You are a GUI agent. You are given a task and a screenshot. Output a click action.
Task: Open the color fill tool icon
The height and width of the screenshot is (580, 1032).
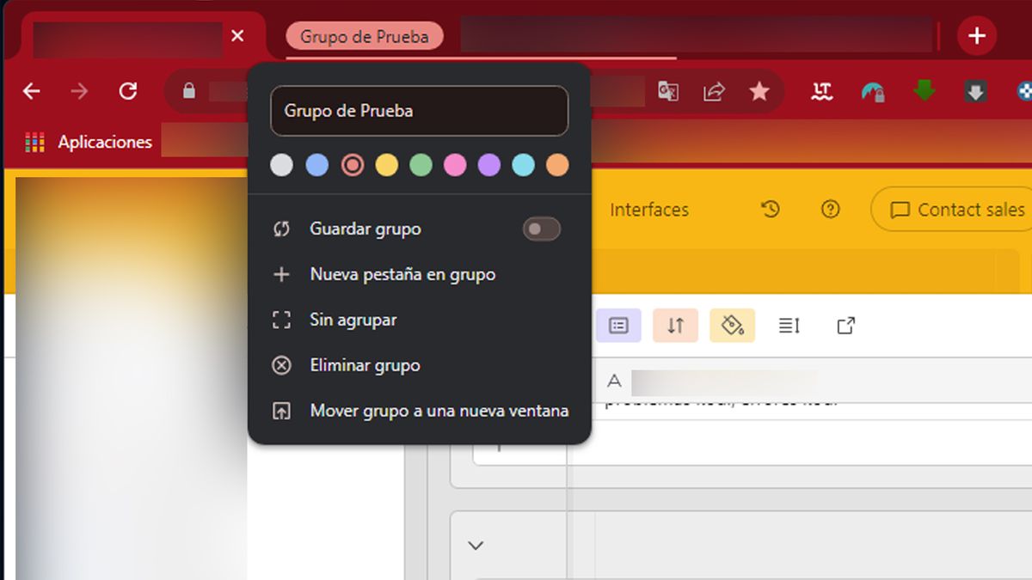click(x=732, y=326)
